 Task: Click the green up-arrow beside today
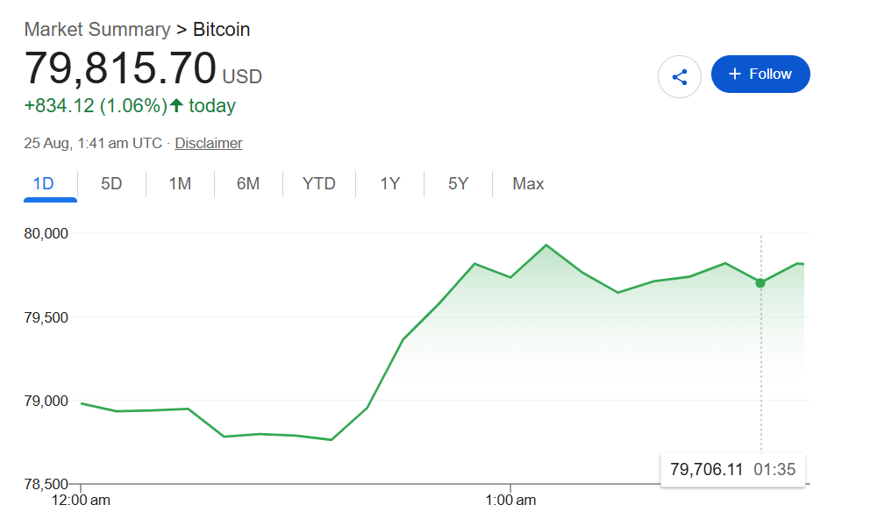pyautogui.click(x=176, y=105)
